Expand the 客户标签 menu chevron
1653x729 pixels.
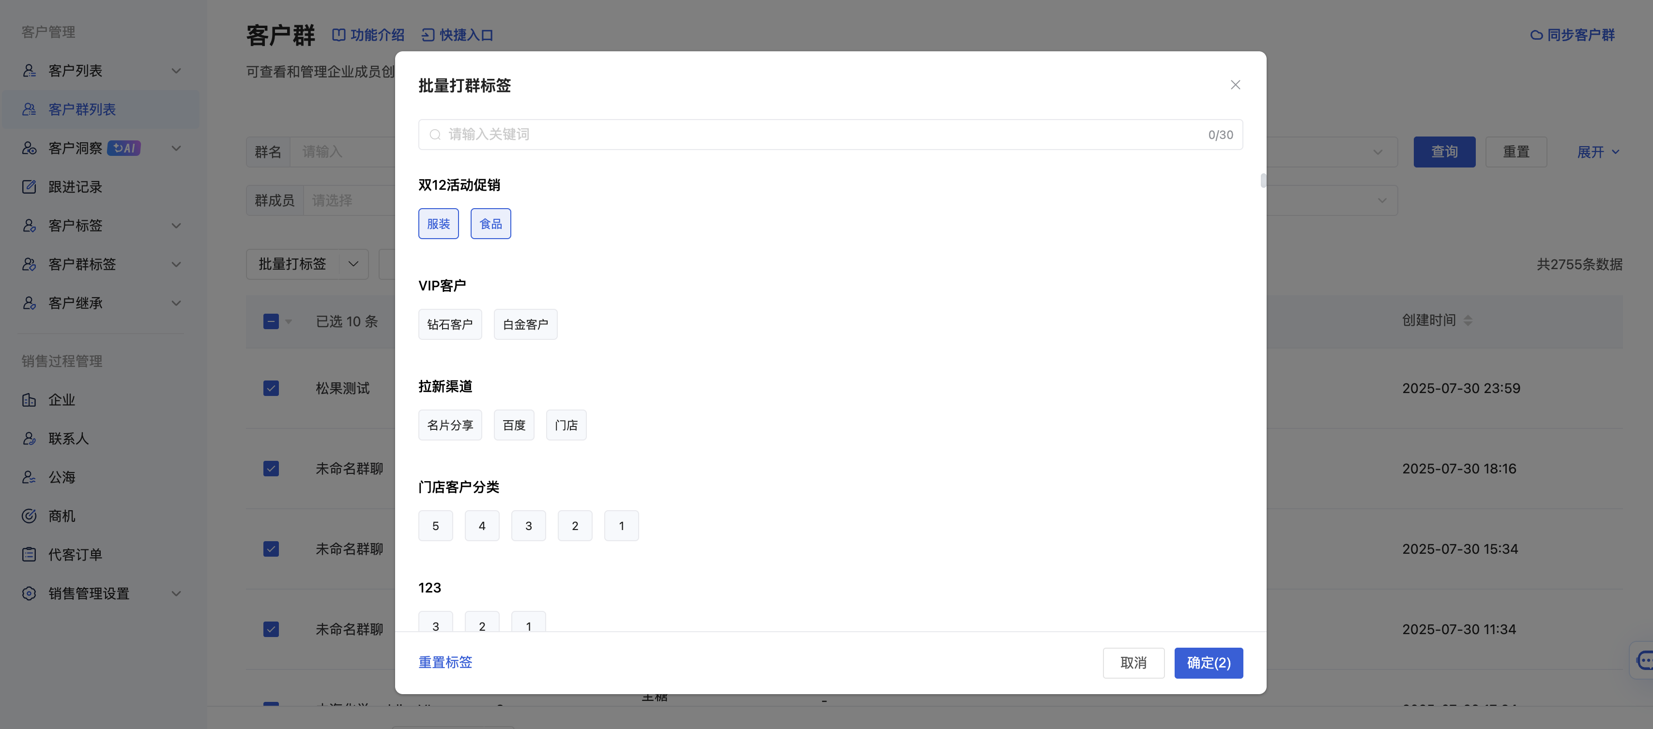[x=176, y=225]
